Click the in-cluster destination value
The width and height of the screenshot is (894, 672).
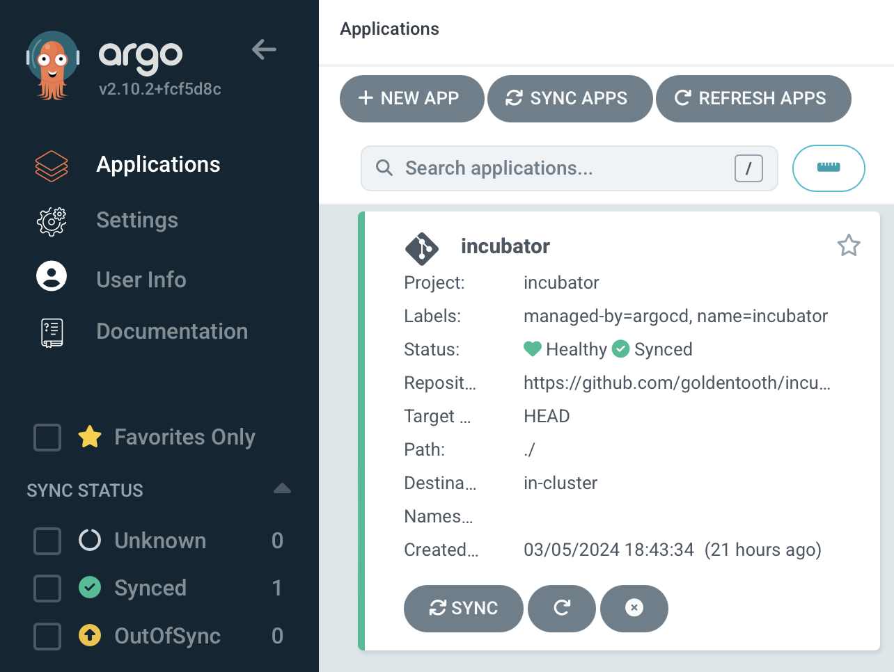click(560, 483)
